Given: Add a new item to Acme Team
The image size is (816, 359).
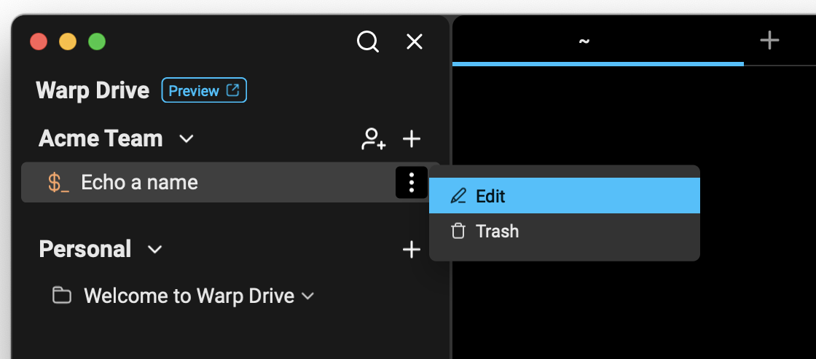Looking at the screenshot, I should (412, 138).
